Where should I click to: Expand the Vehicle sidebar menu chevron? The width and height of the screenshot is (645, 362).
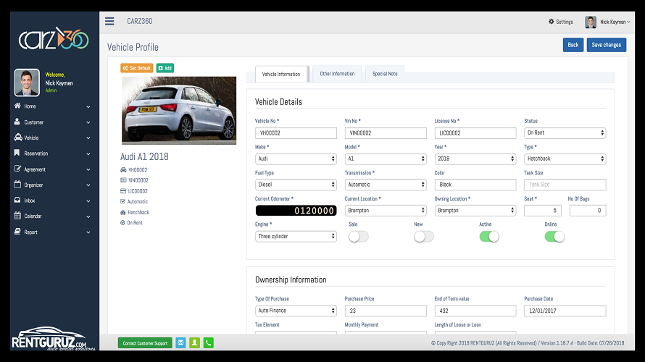point(88,138)
